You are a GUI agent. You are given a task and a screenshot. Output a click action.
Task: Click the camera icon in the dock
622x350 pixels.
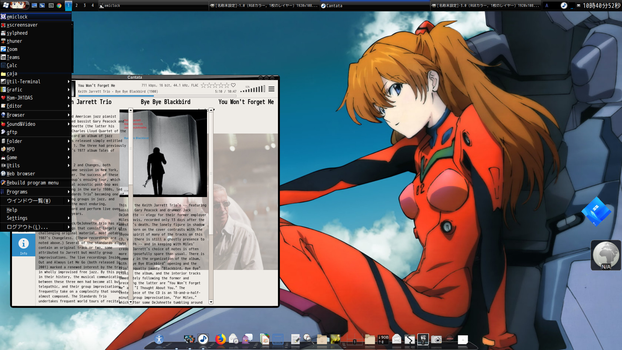tap(437, 340)
